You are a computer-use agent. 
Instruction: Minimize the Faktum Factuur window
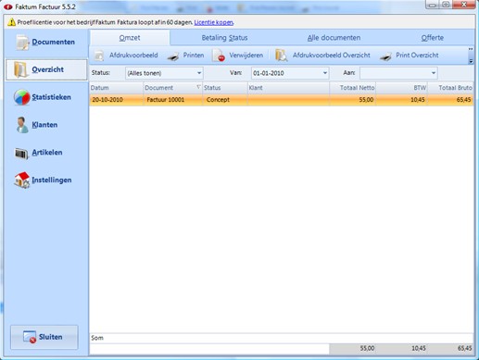coord(433,5)
